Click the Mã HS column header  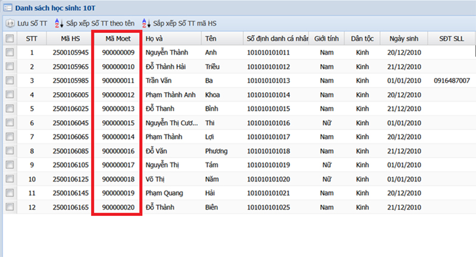click(x=70, y=39)
